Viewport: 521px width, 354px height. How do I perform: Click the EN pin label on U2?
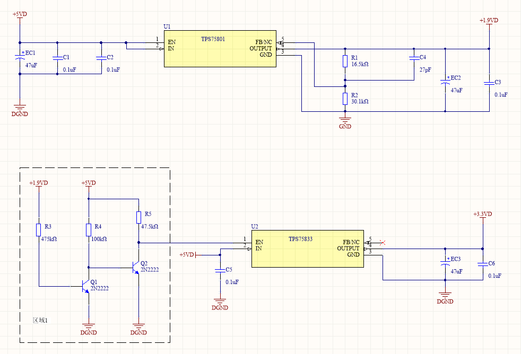[259, 243]
